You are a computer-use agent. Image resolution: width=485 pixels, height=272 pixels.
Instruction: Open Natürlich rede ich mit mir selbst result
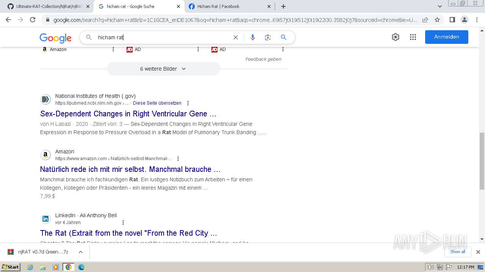(x=130, y=169)
